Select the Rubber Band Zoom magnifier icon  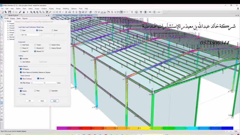coord(31,12)
